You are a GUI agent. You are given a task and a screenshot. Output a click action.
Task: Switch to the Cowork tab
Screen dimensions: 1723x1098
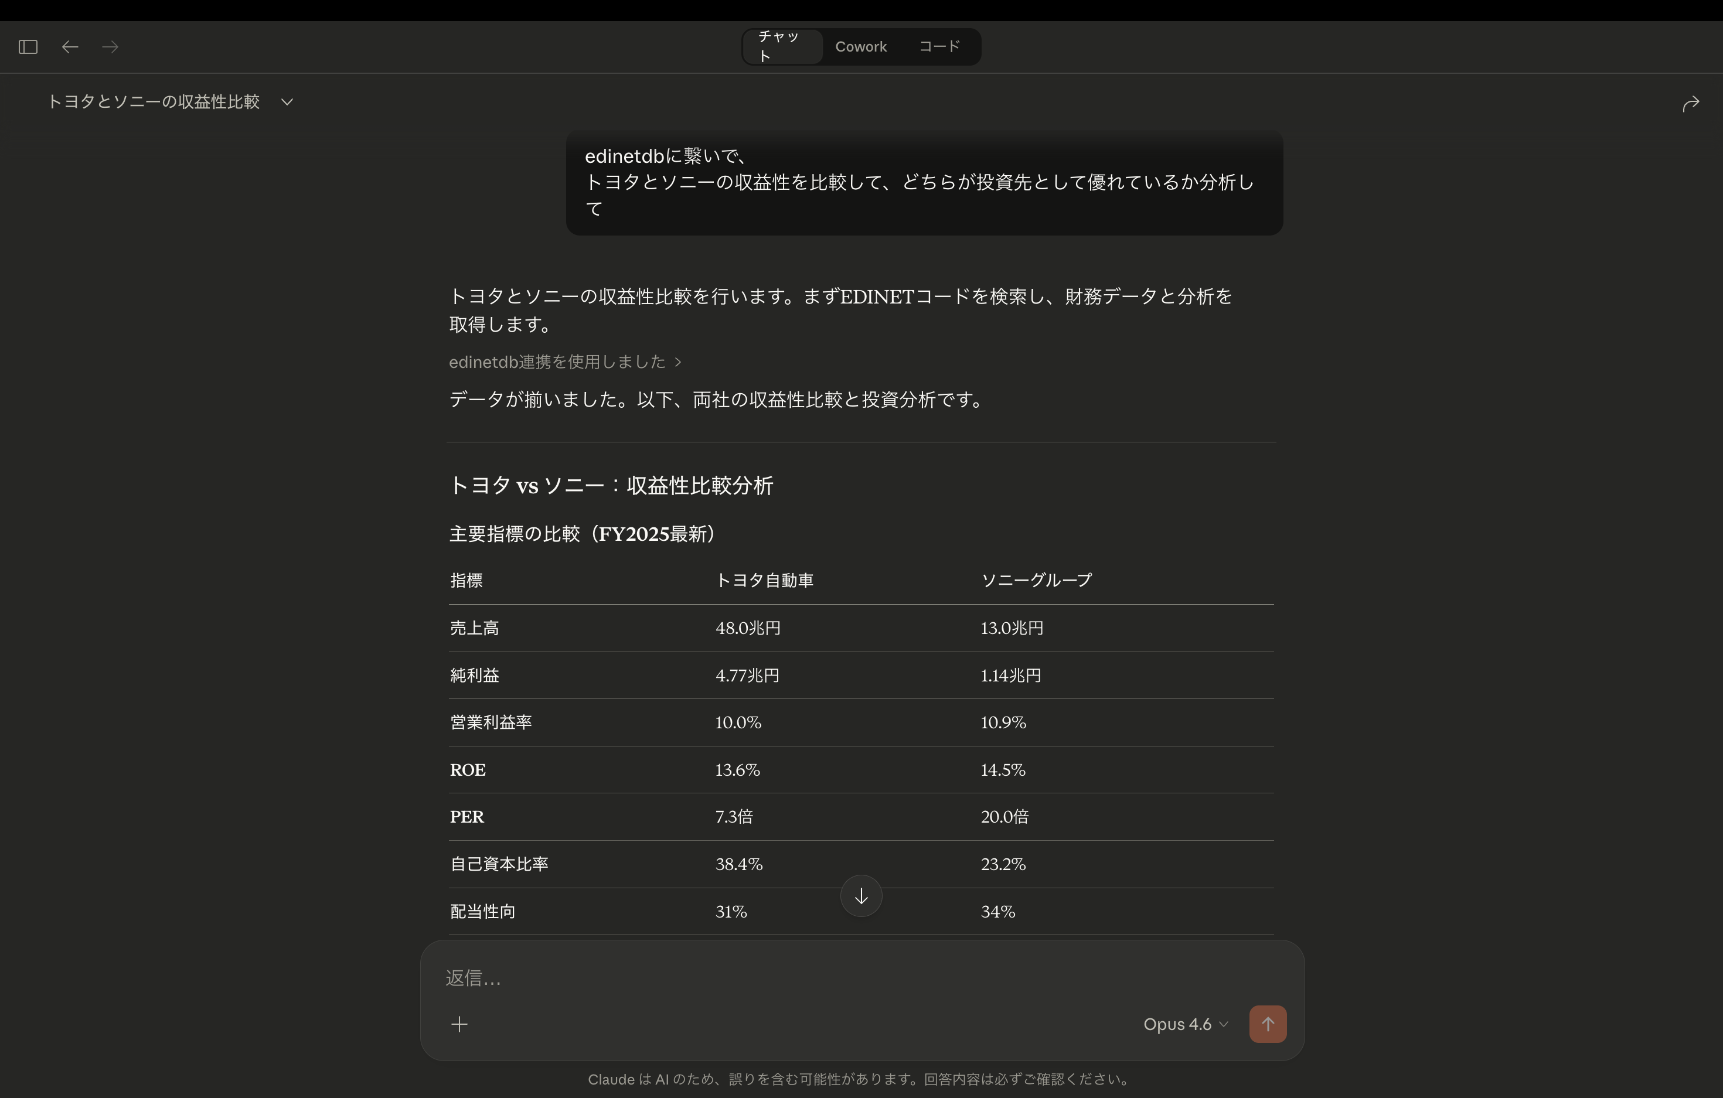(861, 46)
